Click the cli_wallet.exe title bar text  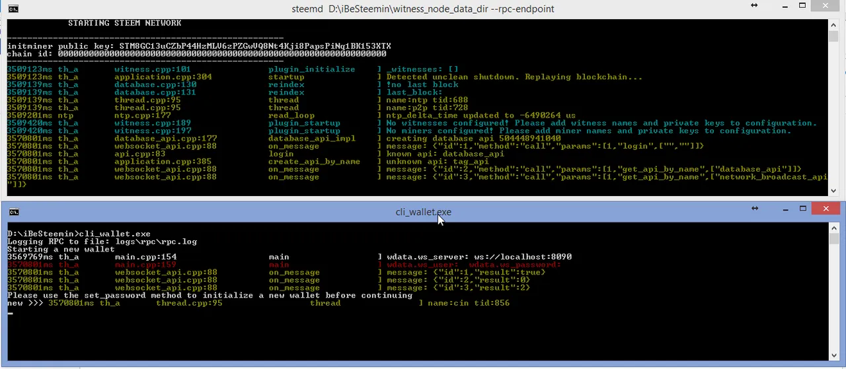click(x=424, y=212)
